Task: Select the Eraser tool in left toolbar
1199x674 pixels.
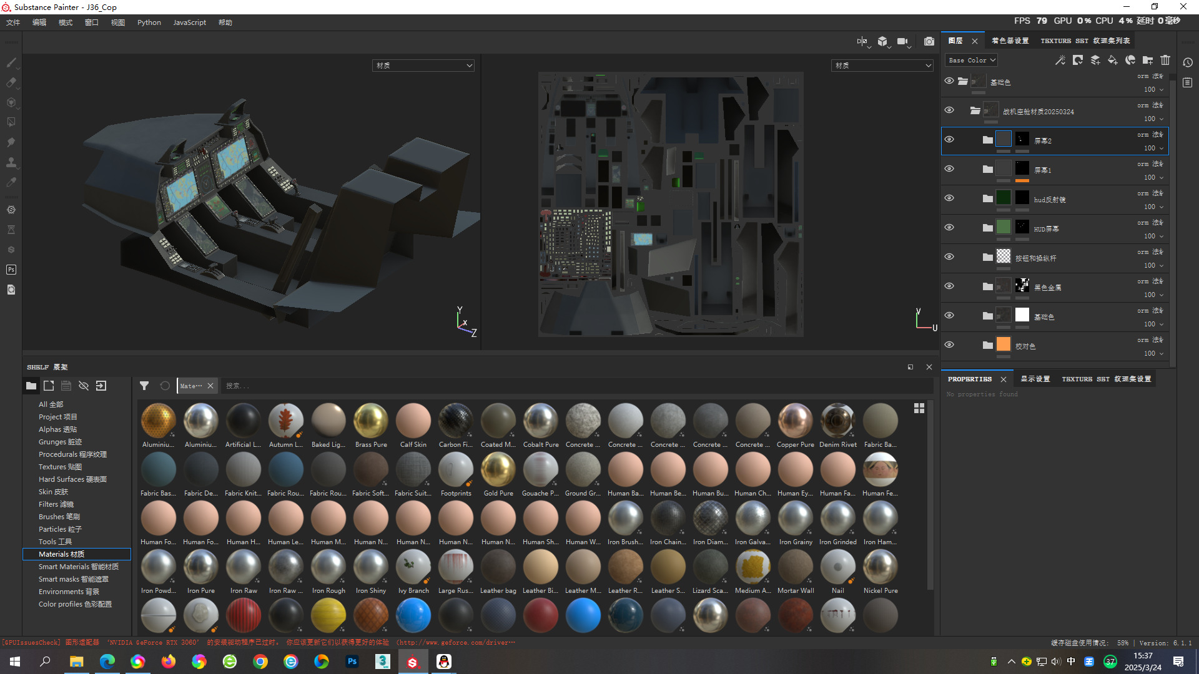Action: click(11, 82)
